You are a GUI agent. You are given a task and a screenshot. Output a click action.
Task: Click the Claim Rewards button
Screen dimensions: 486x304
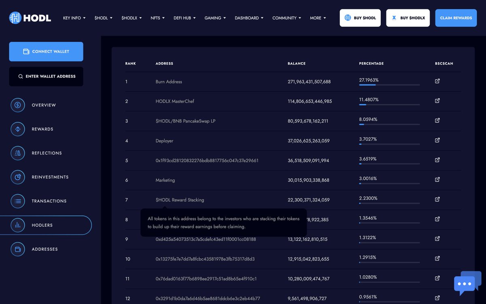[x=456, y=18]
